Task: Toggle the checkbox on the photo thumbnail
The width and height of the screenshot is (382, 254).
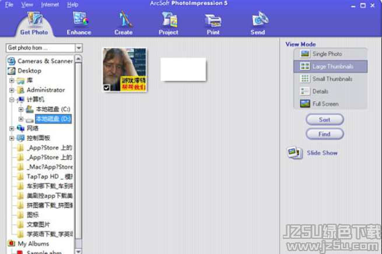Action: [107, 87]
